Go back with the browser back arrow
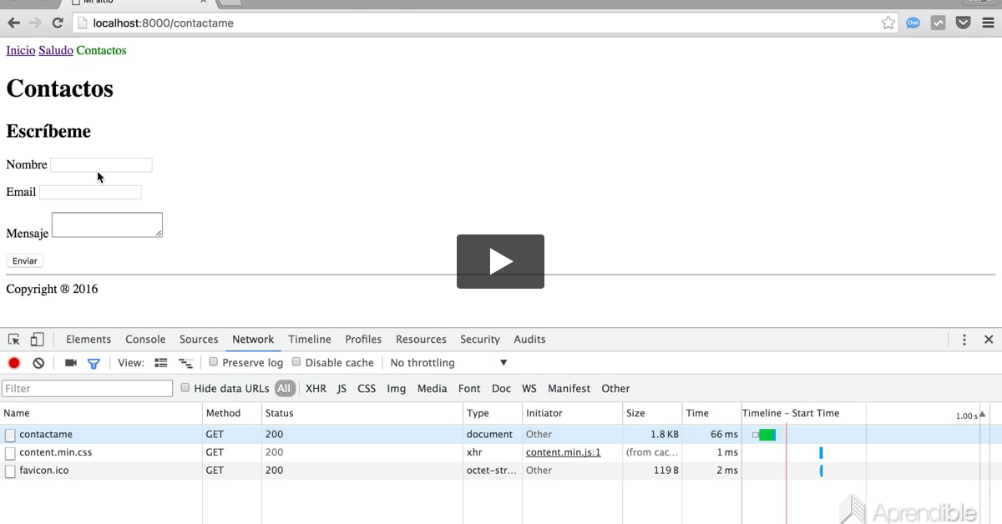The image size is (1002, 524). tap(13, 23)
